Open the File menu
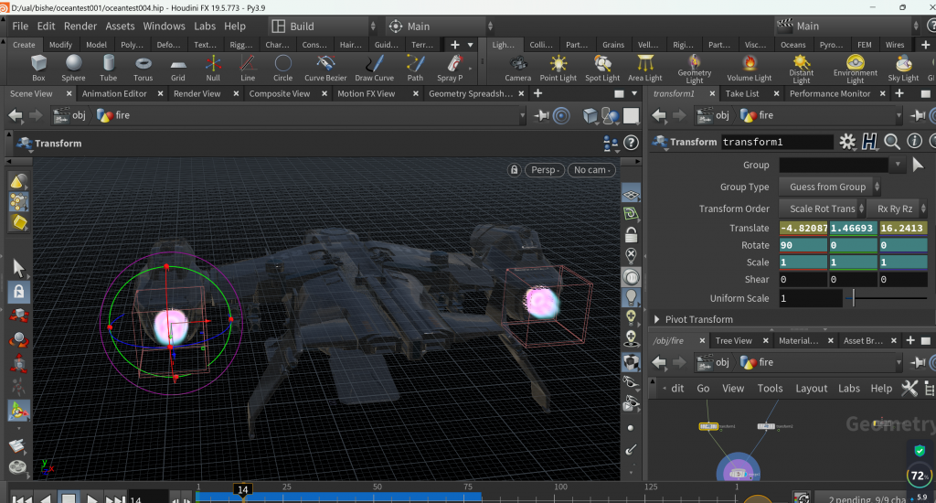 pos(20,27)
